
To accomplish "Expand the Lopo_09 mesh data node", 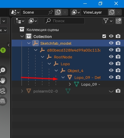I will pos(70,84).
